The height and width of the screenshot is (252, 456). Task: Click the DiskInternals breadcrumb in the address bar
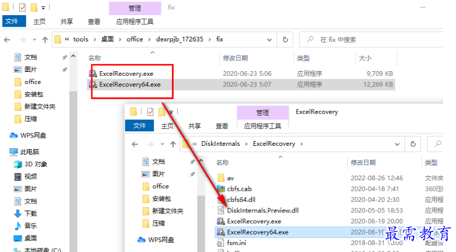pos(220,143)
